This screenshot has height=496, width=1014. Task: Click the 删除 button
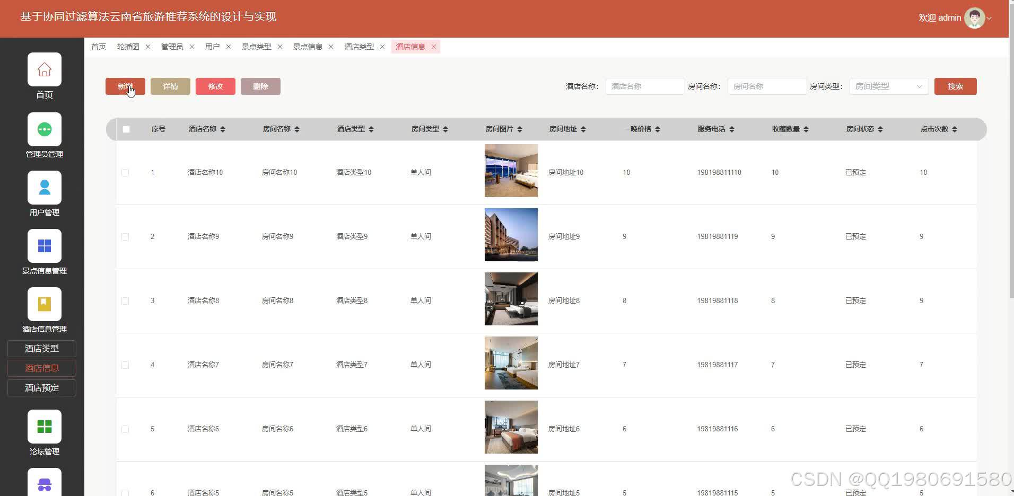coord(260,86)
